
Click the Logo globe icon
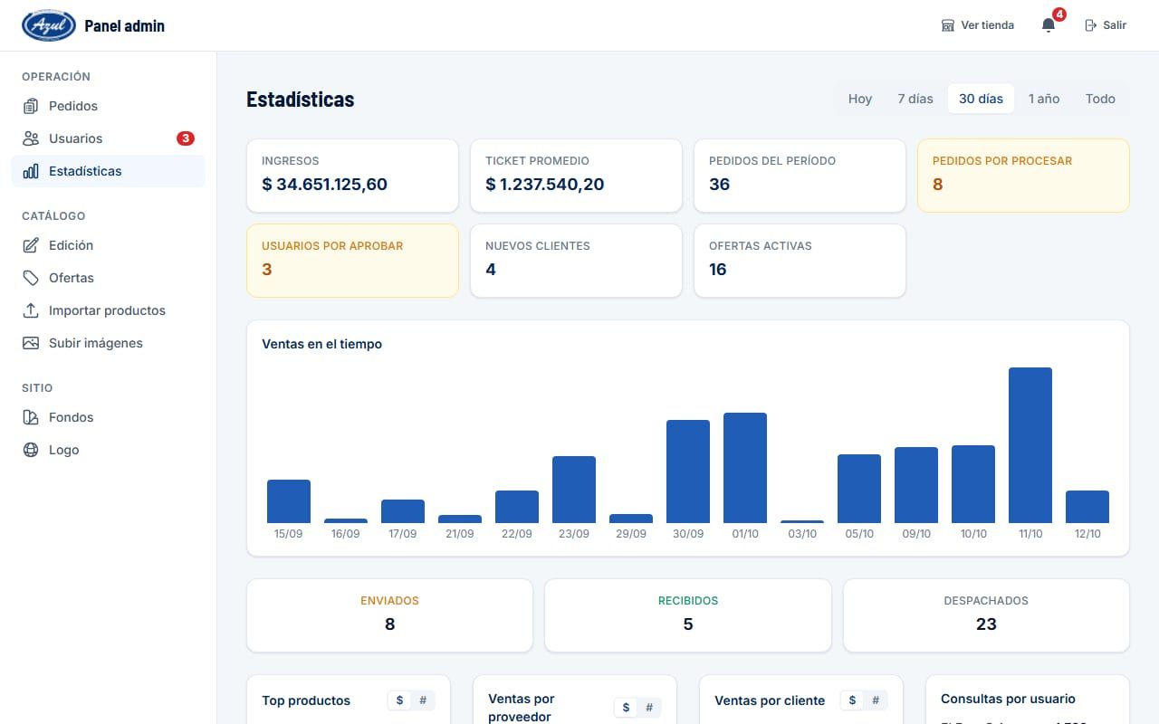pos(31,450)
